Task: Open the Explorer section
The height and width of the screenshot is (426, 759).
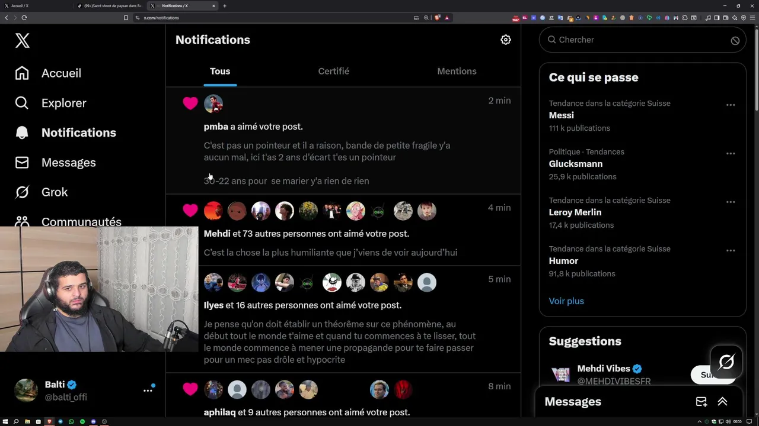Action: click(51, 103)
